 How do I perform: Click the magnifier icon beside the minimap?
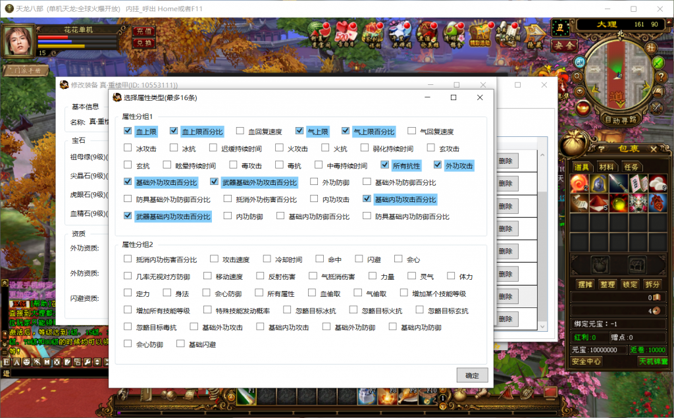point(577,78)
